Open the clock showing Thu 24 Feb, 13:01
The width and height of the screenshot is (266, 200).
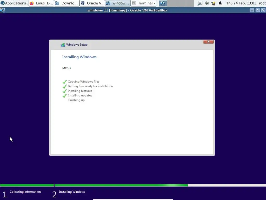[x=241, y=3]
